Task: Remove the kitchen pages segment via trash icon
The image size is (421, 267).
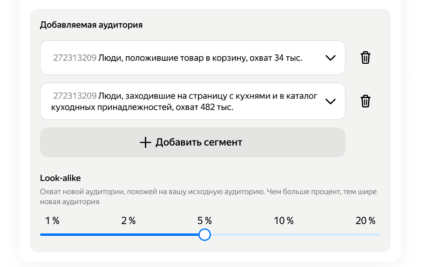Action: [x=366, y=101]
